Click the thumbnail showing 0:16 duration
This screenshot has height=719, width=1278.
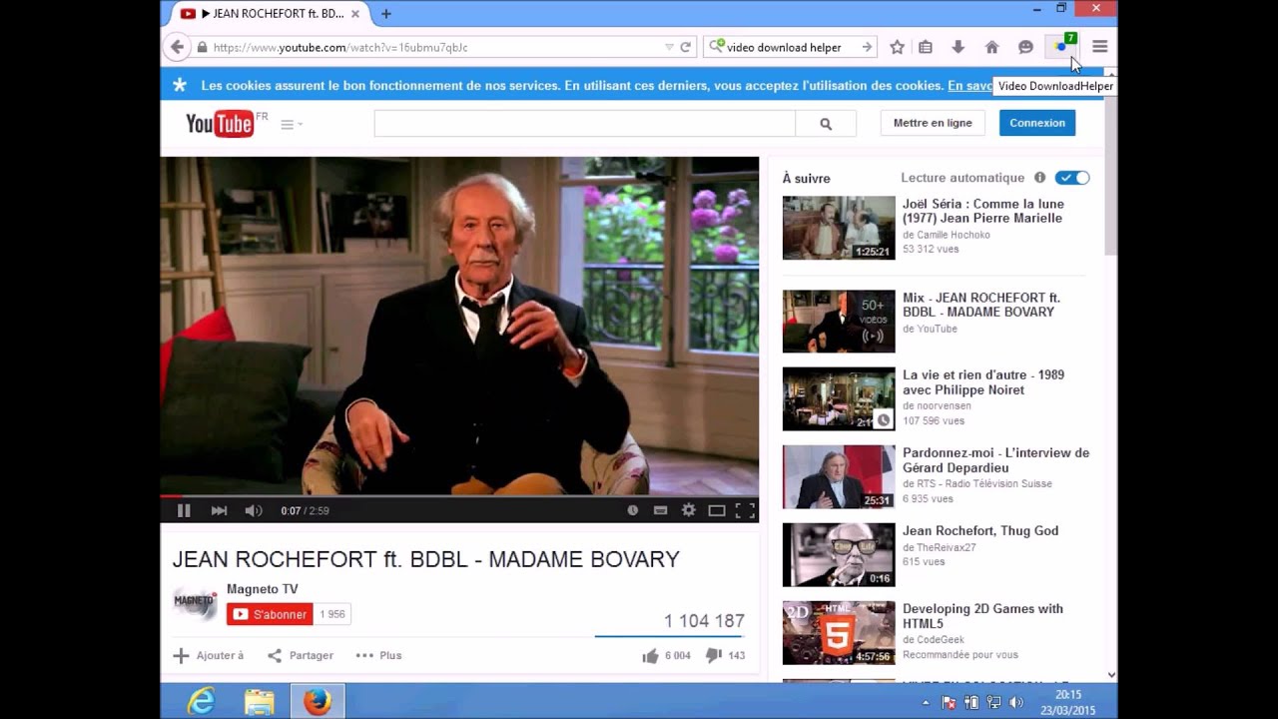[x=839, y=555]
